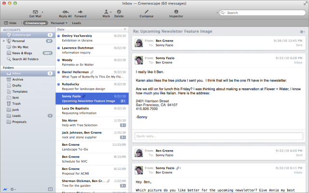Select the Inbox folder
309x193 pixels.
pyautogui.click(x=28, y=73)
